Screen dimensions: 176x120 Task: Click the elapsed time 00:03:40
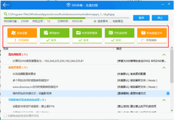pos(77,21)
